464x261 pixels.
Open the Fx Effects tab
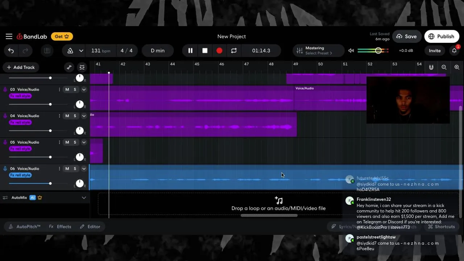(60, 227)
